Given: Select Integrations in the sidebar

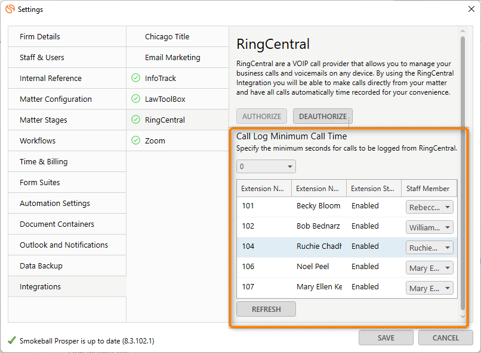Looking at the screenshot, I should coord(67,286).
